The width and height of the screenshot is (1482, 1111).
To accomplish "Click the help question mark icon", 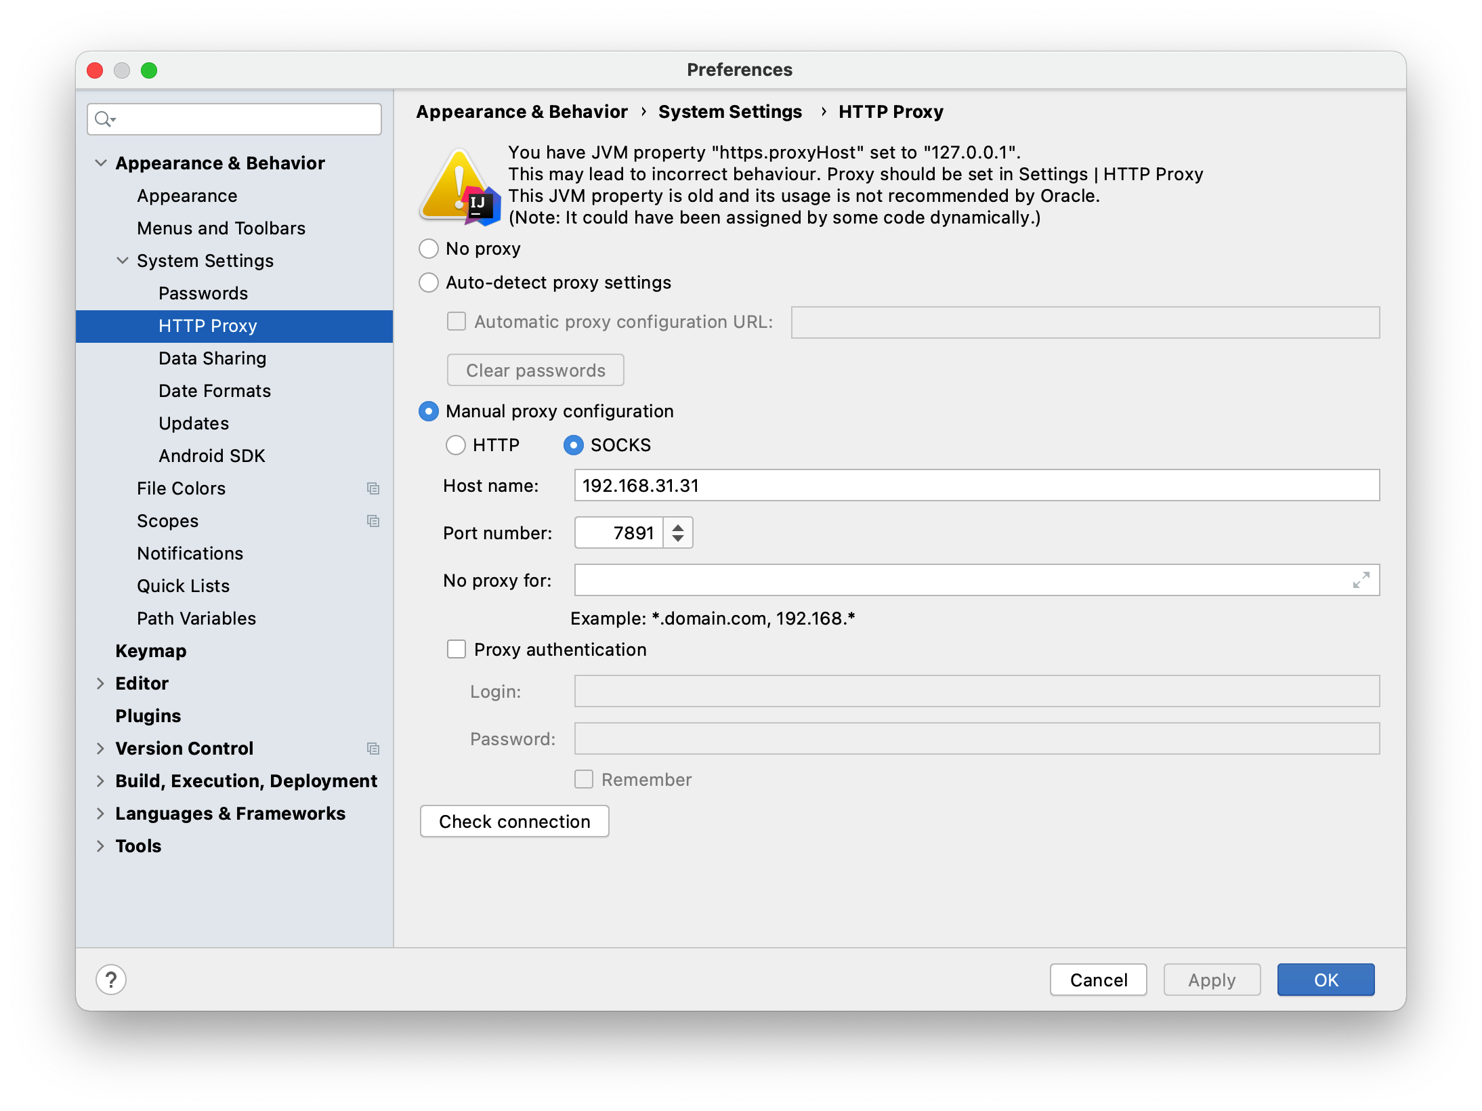I will tap(111, 980).
